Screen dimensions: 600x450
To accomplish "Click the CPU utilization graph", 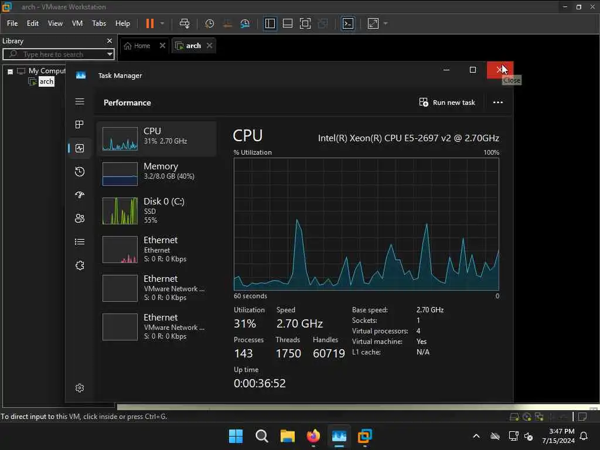I will pos(366,224).
